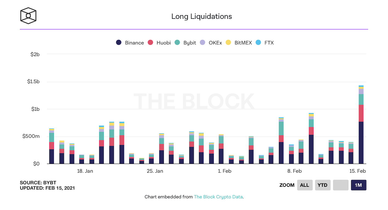Set zoom to ALL

(x=304, y=185)
